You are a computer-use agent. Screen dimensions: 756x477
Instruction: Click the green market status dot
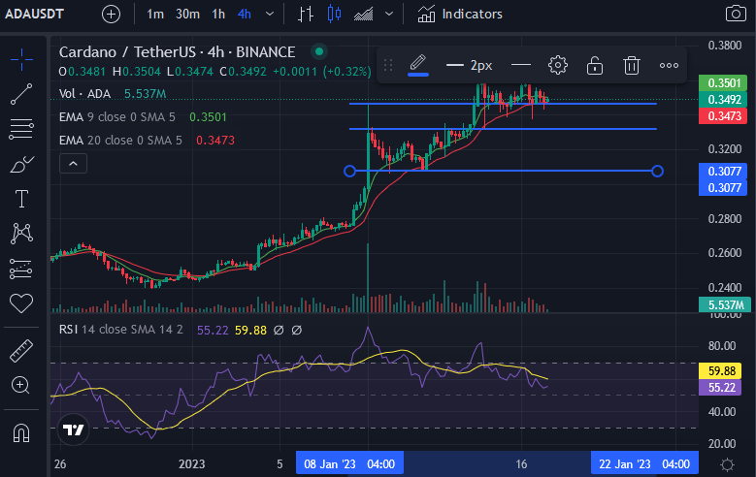(x=318, y=51)
